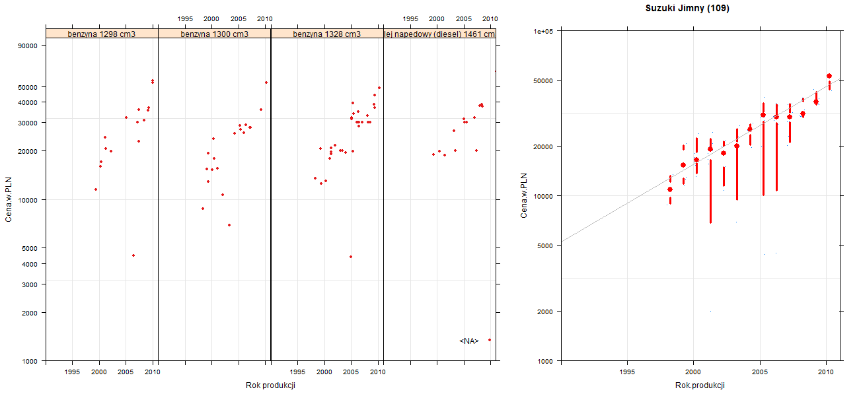Click the '50000' tick on the Suzuki Jimny chart
The height and width of the screenshot is (396, 859).
[543, 81]
